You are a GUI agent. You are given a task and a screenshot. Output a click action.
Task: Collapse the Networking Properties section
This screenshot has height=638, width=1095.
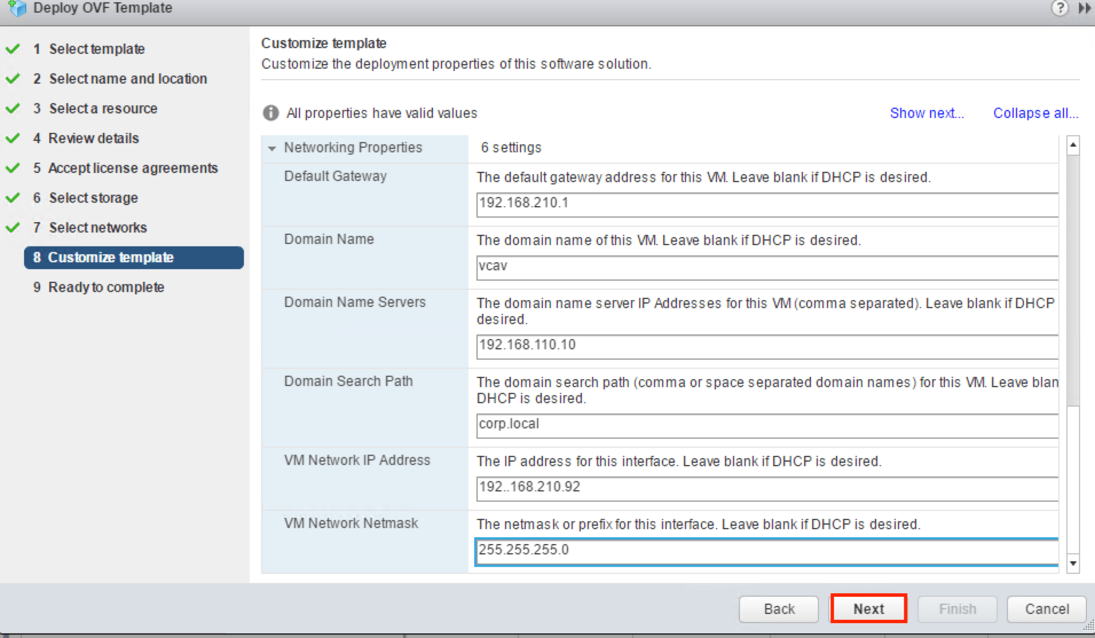click(x=272, y=148)
